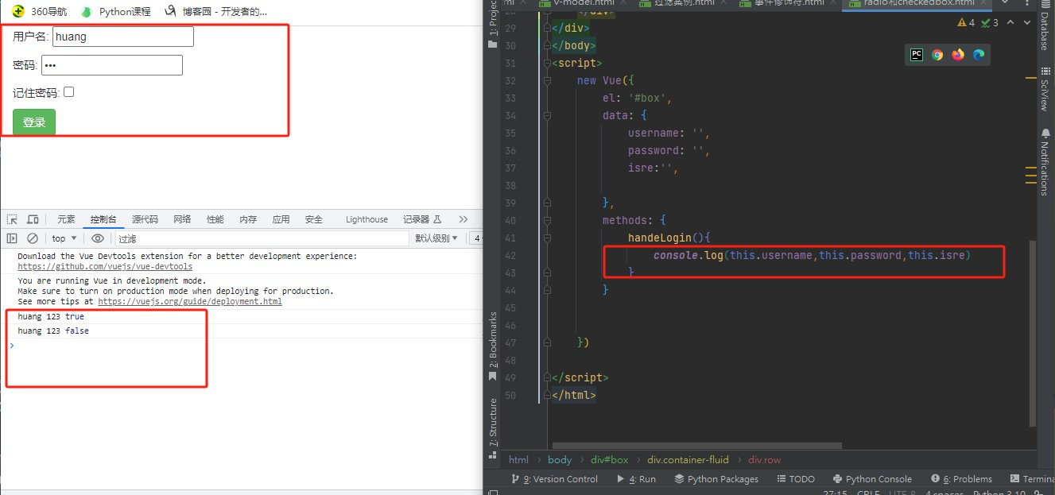Open page in PyCharm built-in preview icon

pos(917,55)
